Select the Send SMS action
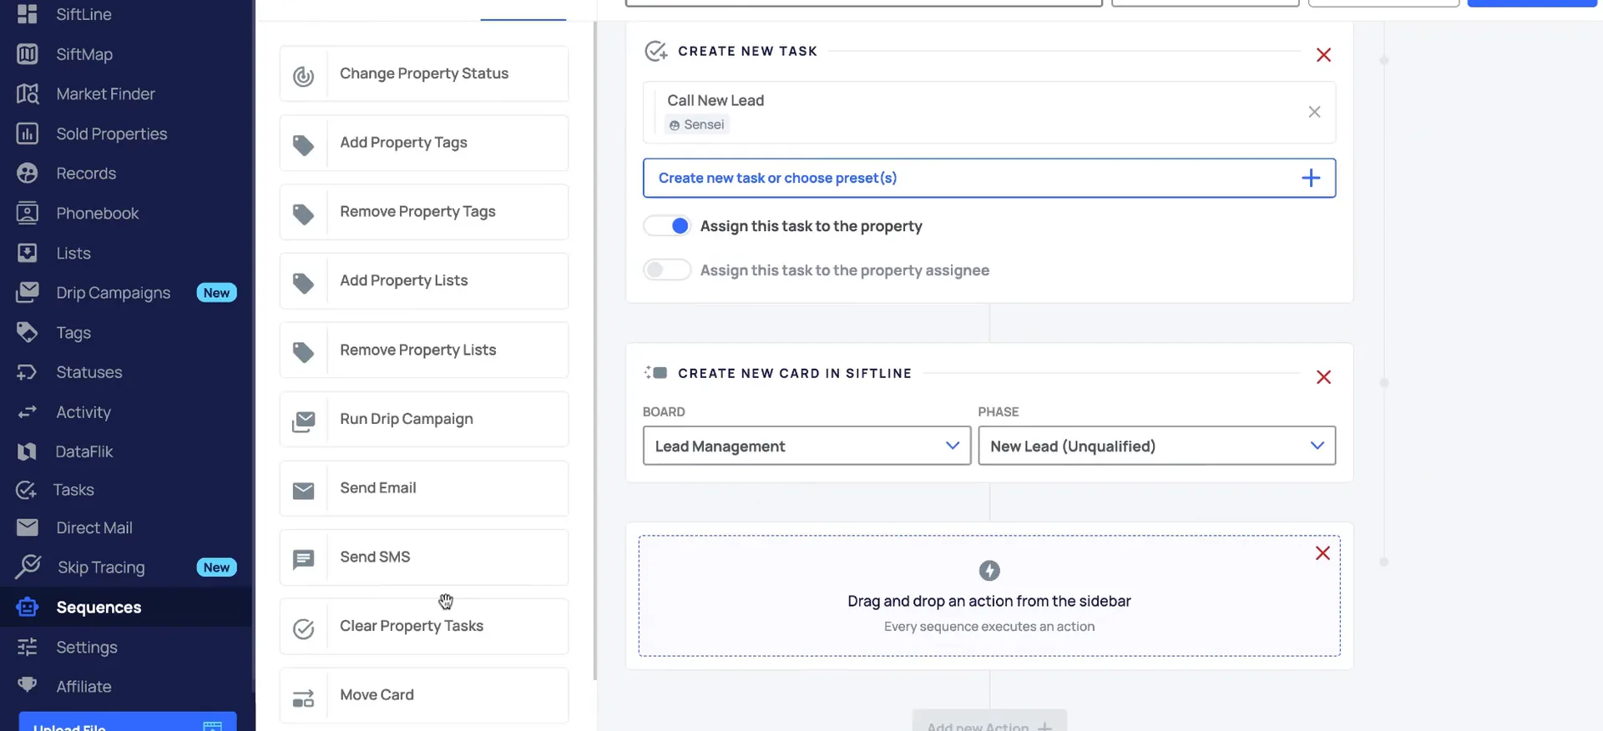This screenshot has width=1603, height=731. tap(424, 557)
